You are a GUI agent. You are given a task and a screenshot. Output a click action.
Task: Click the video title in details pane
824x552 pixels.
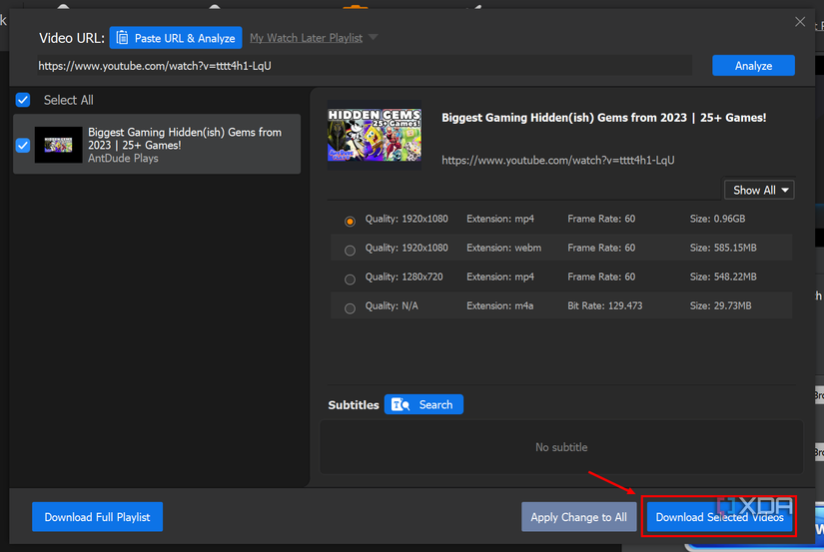(x=604, y=118)
